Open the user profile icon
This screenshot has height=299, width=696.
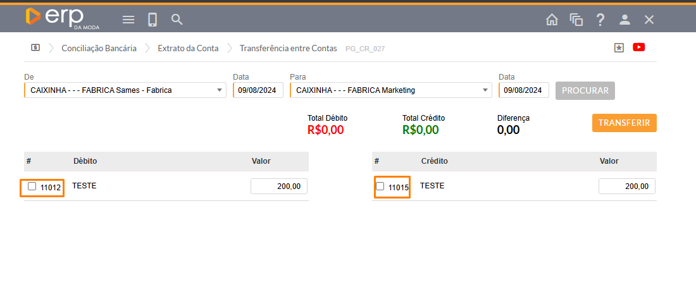coord(625,20)
